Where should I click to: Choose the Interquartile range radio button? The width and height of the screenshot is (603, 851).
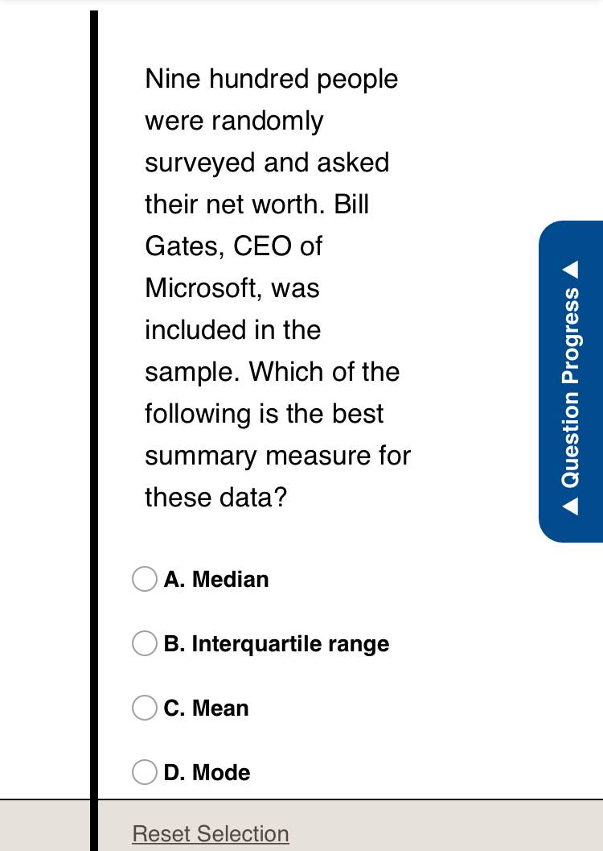(145, 643)
